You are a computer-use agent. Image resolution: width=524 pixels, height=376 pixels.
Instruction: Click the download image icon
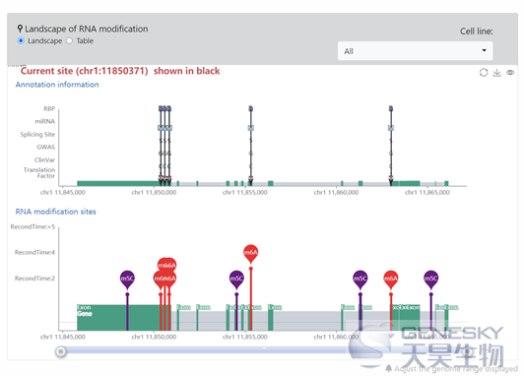click(497, 73)
